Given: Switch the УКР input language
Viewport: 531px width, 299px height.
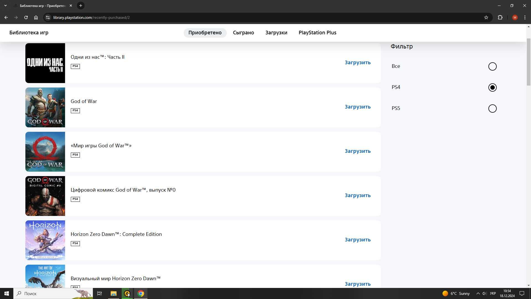Looking at the screenshot, I should tap(493, 293).
